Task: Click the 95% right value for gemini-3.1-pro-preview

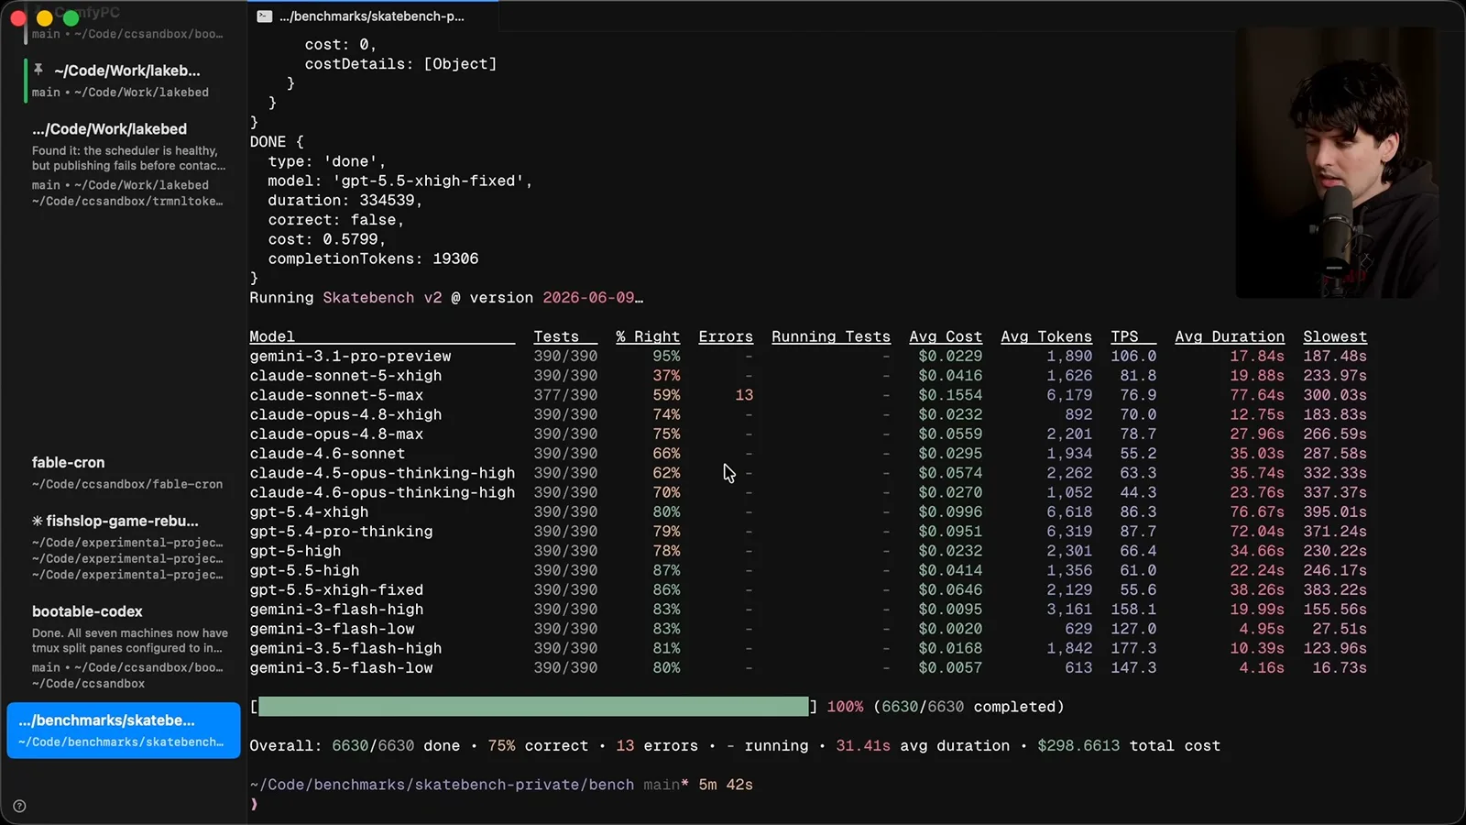Action: coord(666,357)
